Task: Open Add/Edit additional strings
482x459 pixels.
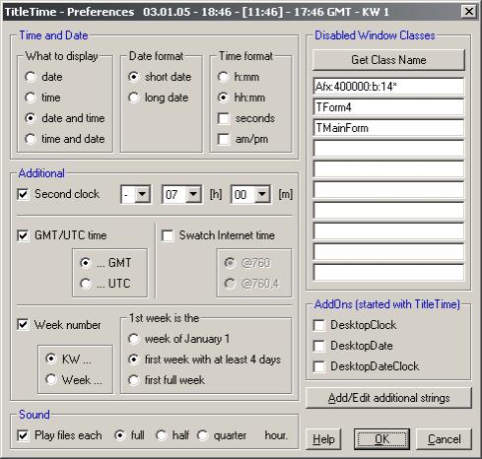Action: tap(388, 398)
